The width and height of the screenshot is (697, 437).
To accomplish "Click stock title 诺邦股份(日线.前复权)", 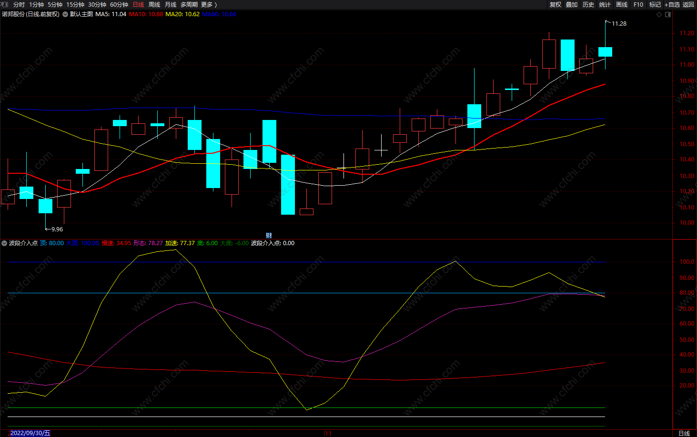I will [x=31, y=14].
